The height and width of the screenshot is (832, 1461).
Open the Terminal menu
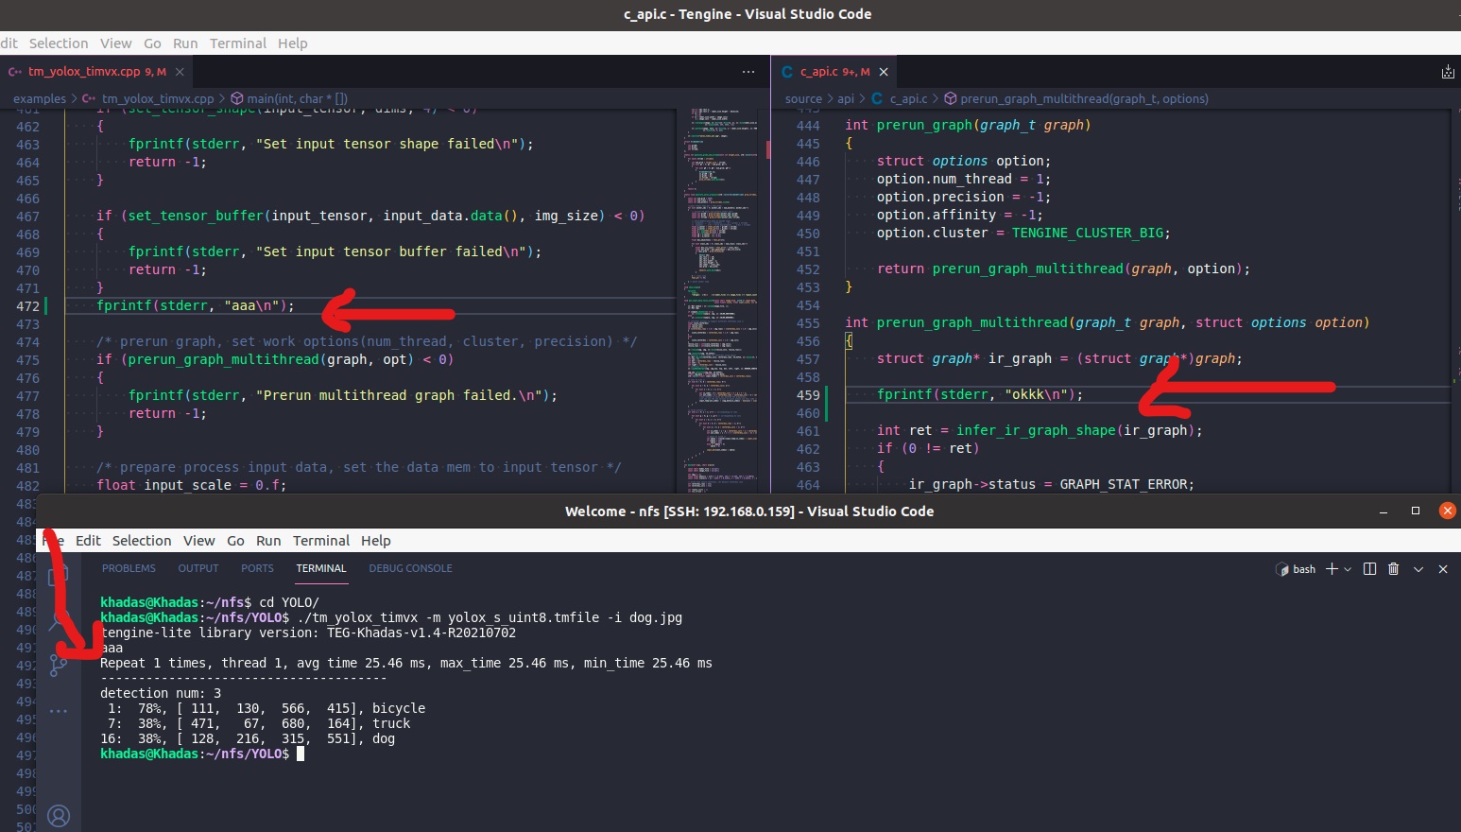[321, 541]
